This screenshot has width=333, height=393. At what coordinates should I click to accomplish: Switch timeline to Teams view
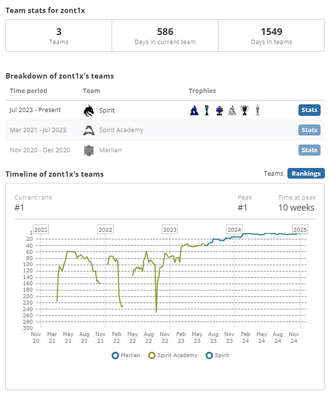(274, 173)
